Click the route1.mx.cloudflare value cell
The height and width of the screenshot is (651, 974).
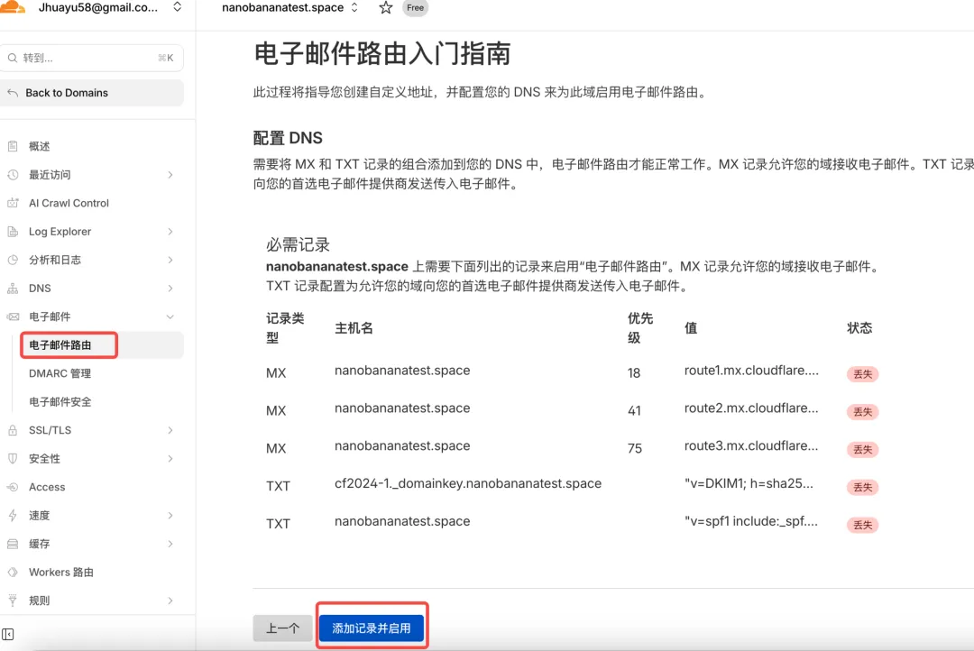(751, 371)
